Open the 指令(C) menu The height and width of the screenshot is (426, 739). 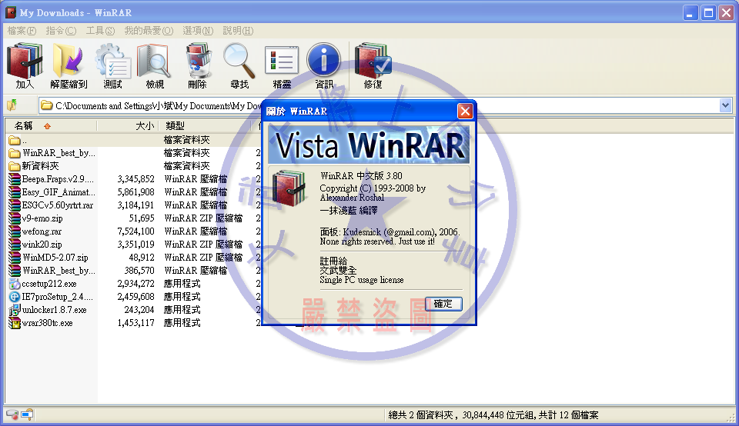coord(61,31)
